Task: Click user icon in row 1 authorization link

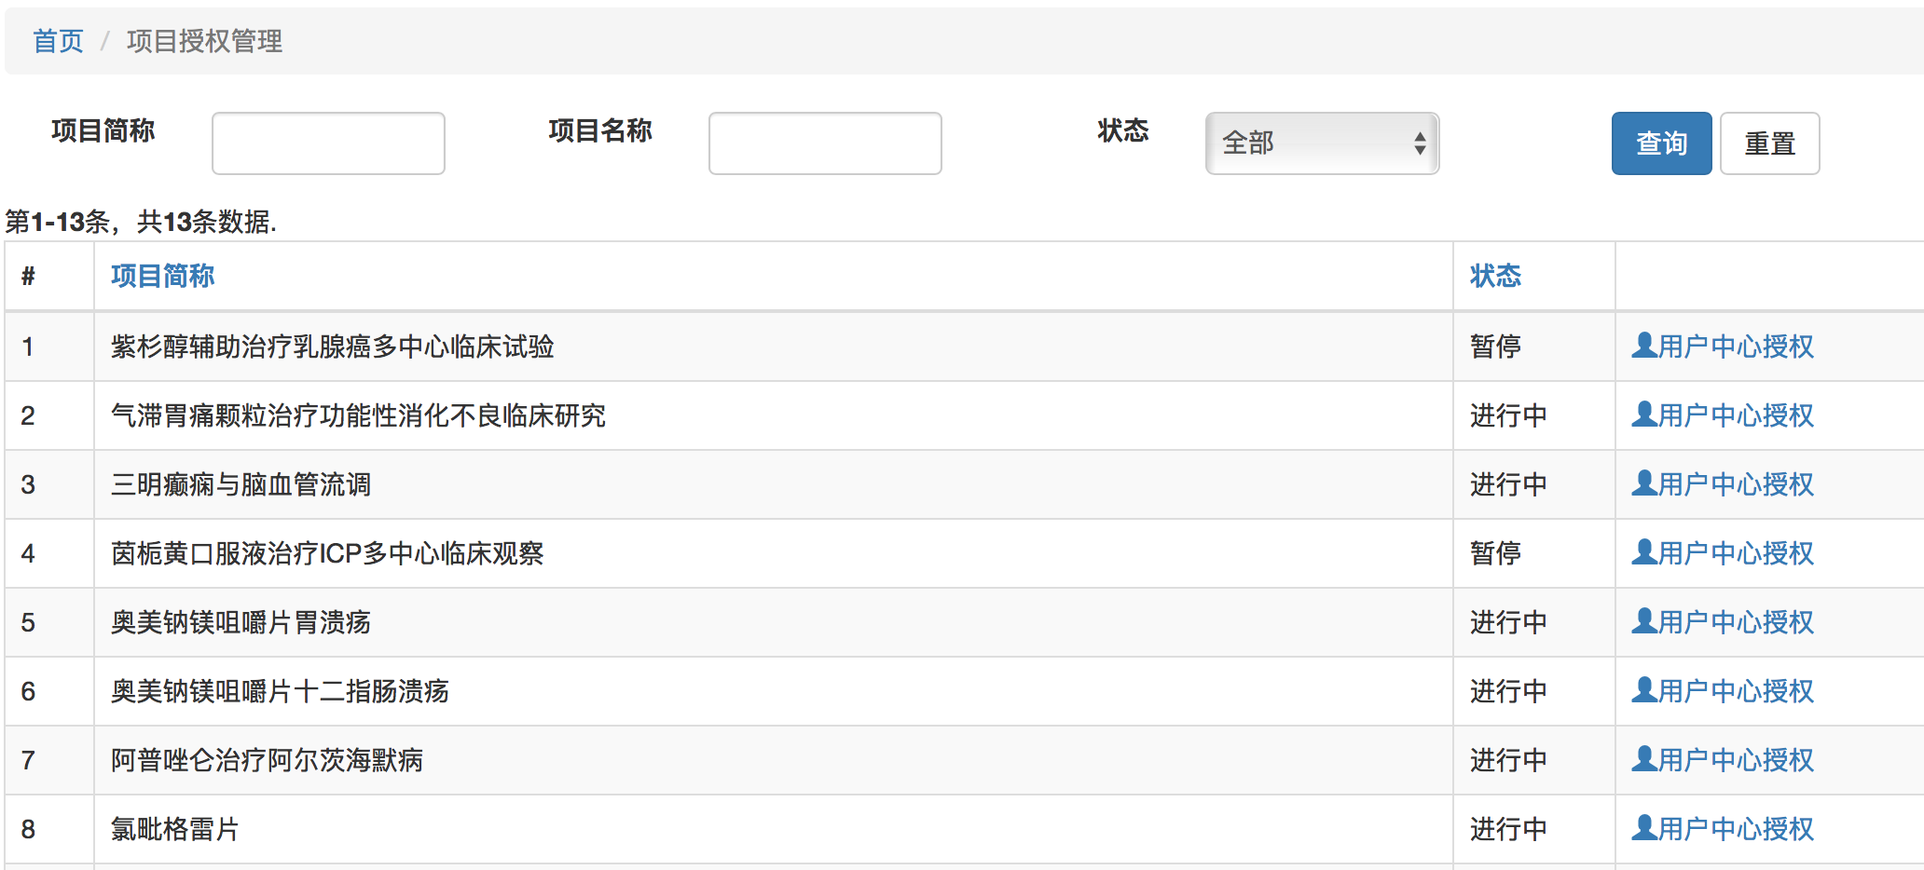Action: coord(1643,346)
